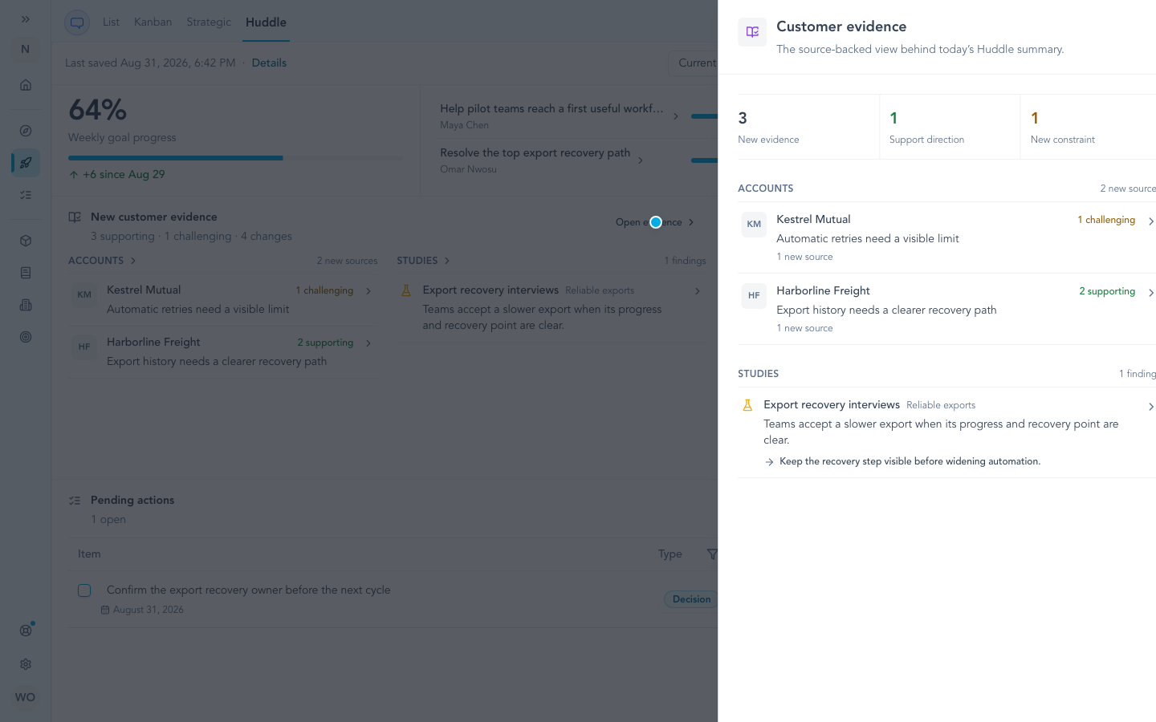
Task: Click 'Keep the recovery step visible' recommendation text
Action: (910, 461)
